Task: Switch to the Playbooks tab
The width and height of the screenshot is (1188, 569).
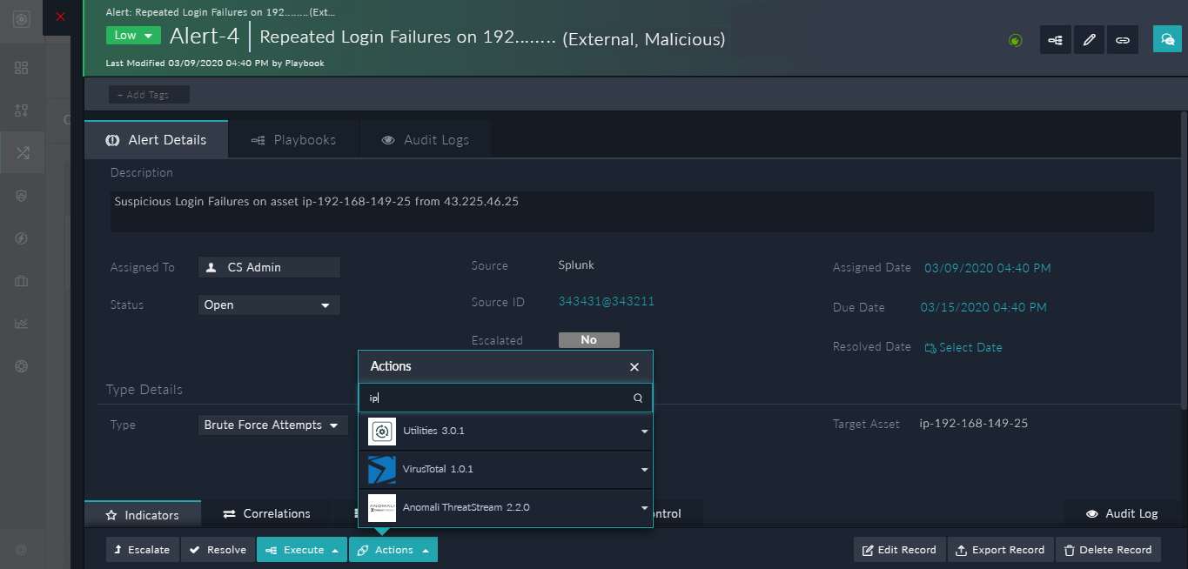Action: pos(293,139)
